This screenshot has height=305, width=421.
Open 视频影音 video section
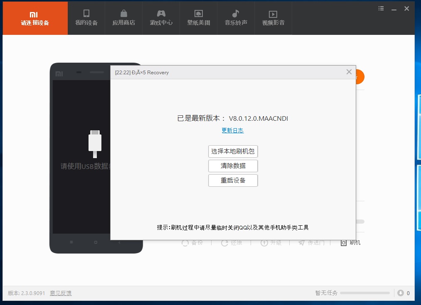273,18
